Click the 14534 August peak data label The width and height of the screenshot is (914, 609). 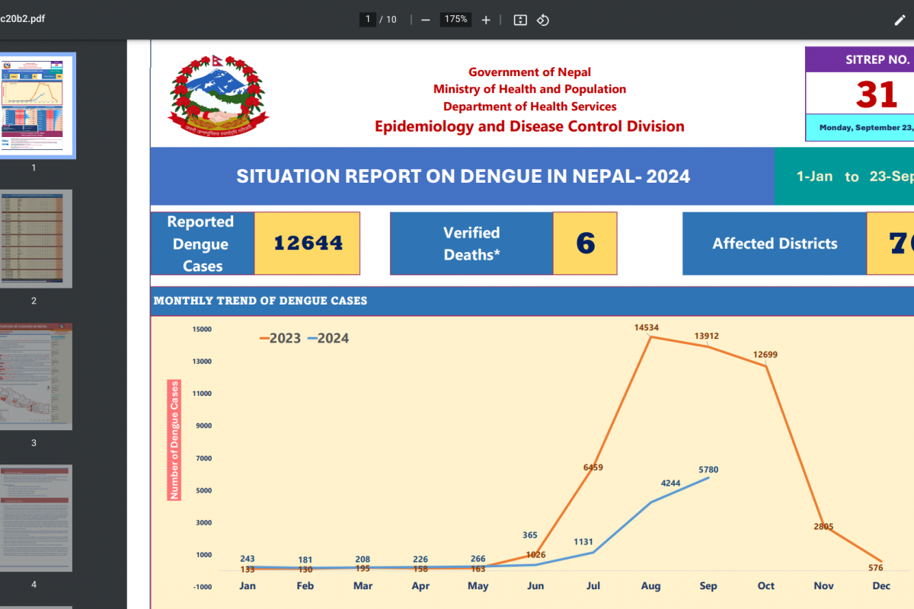(x=647, y=327)
